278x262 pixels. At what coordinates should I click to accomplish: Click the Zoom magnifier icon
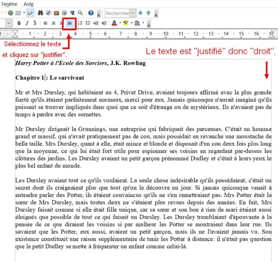point(80,13)
